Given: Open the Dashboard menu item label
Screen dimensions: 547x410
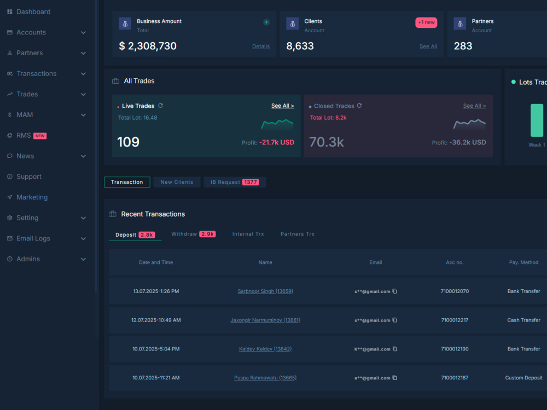Looking at the screenshot, I should 33,12.
